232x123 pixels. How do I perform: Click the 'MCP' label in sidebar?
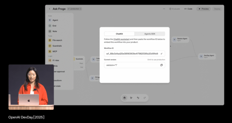click(55, 51)
